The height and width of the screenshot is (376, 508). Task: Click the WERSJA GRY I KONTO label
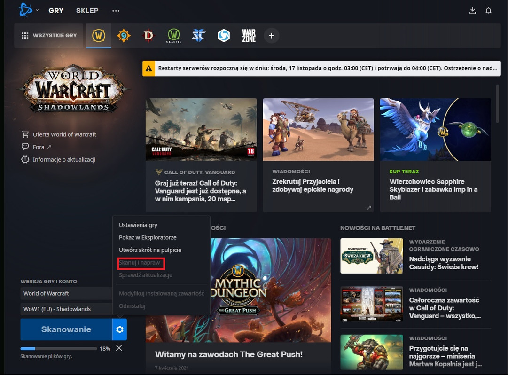click(48, 282)
